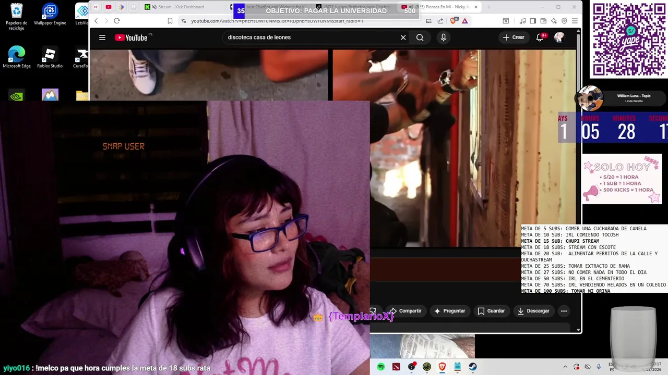
Task: Open Steam from the taskbar
Action: tap(473, 367)
